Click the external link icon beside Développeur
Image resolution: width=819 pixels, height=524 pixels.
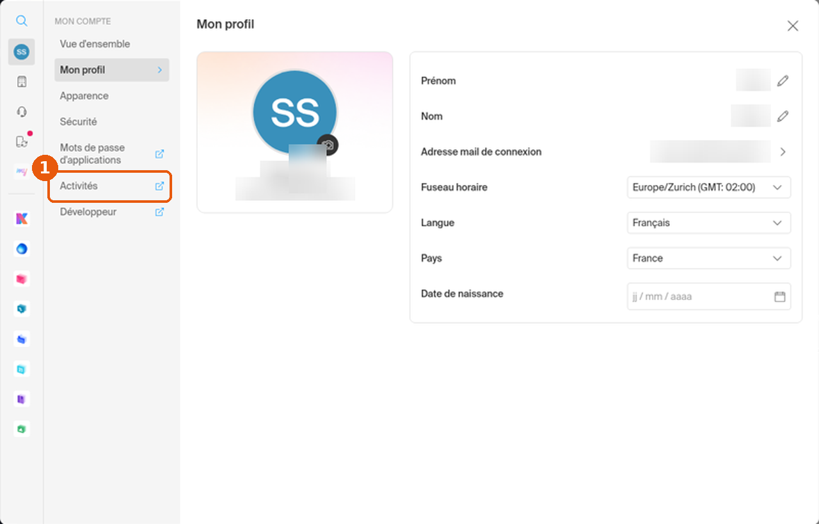[x=159, y=212]
